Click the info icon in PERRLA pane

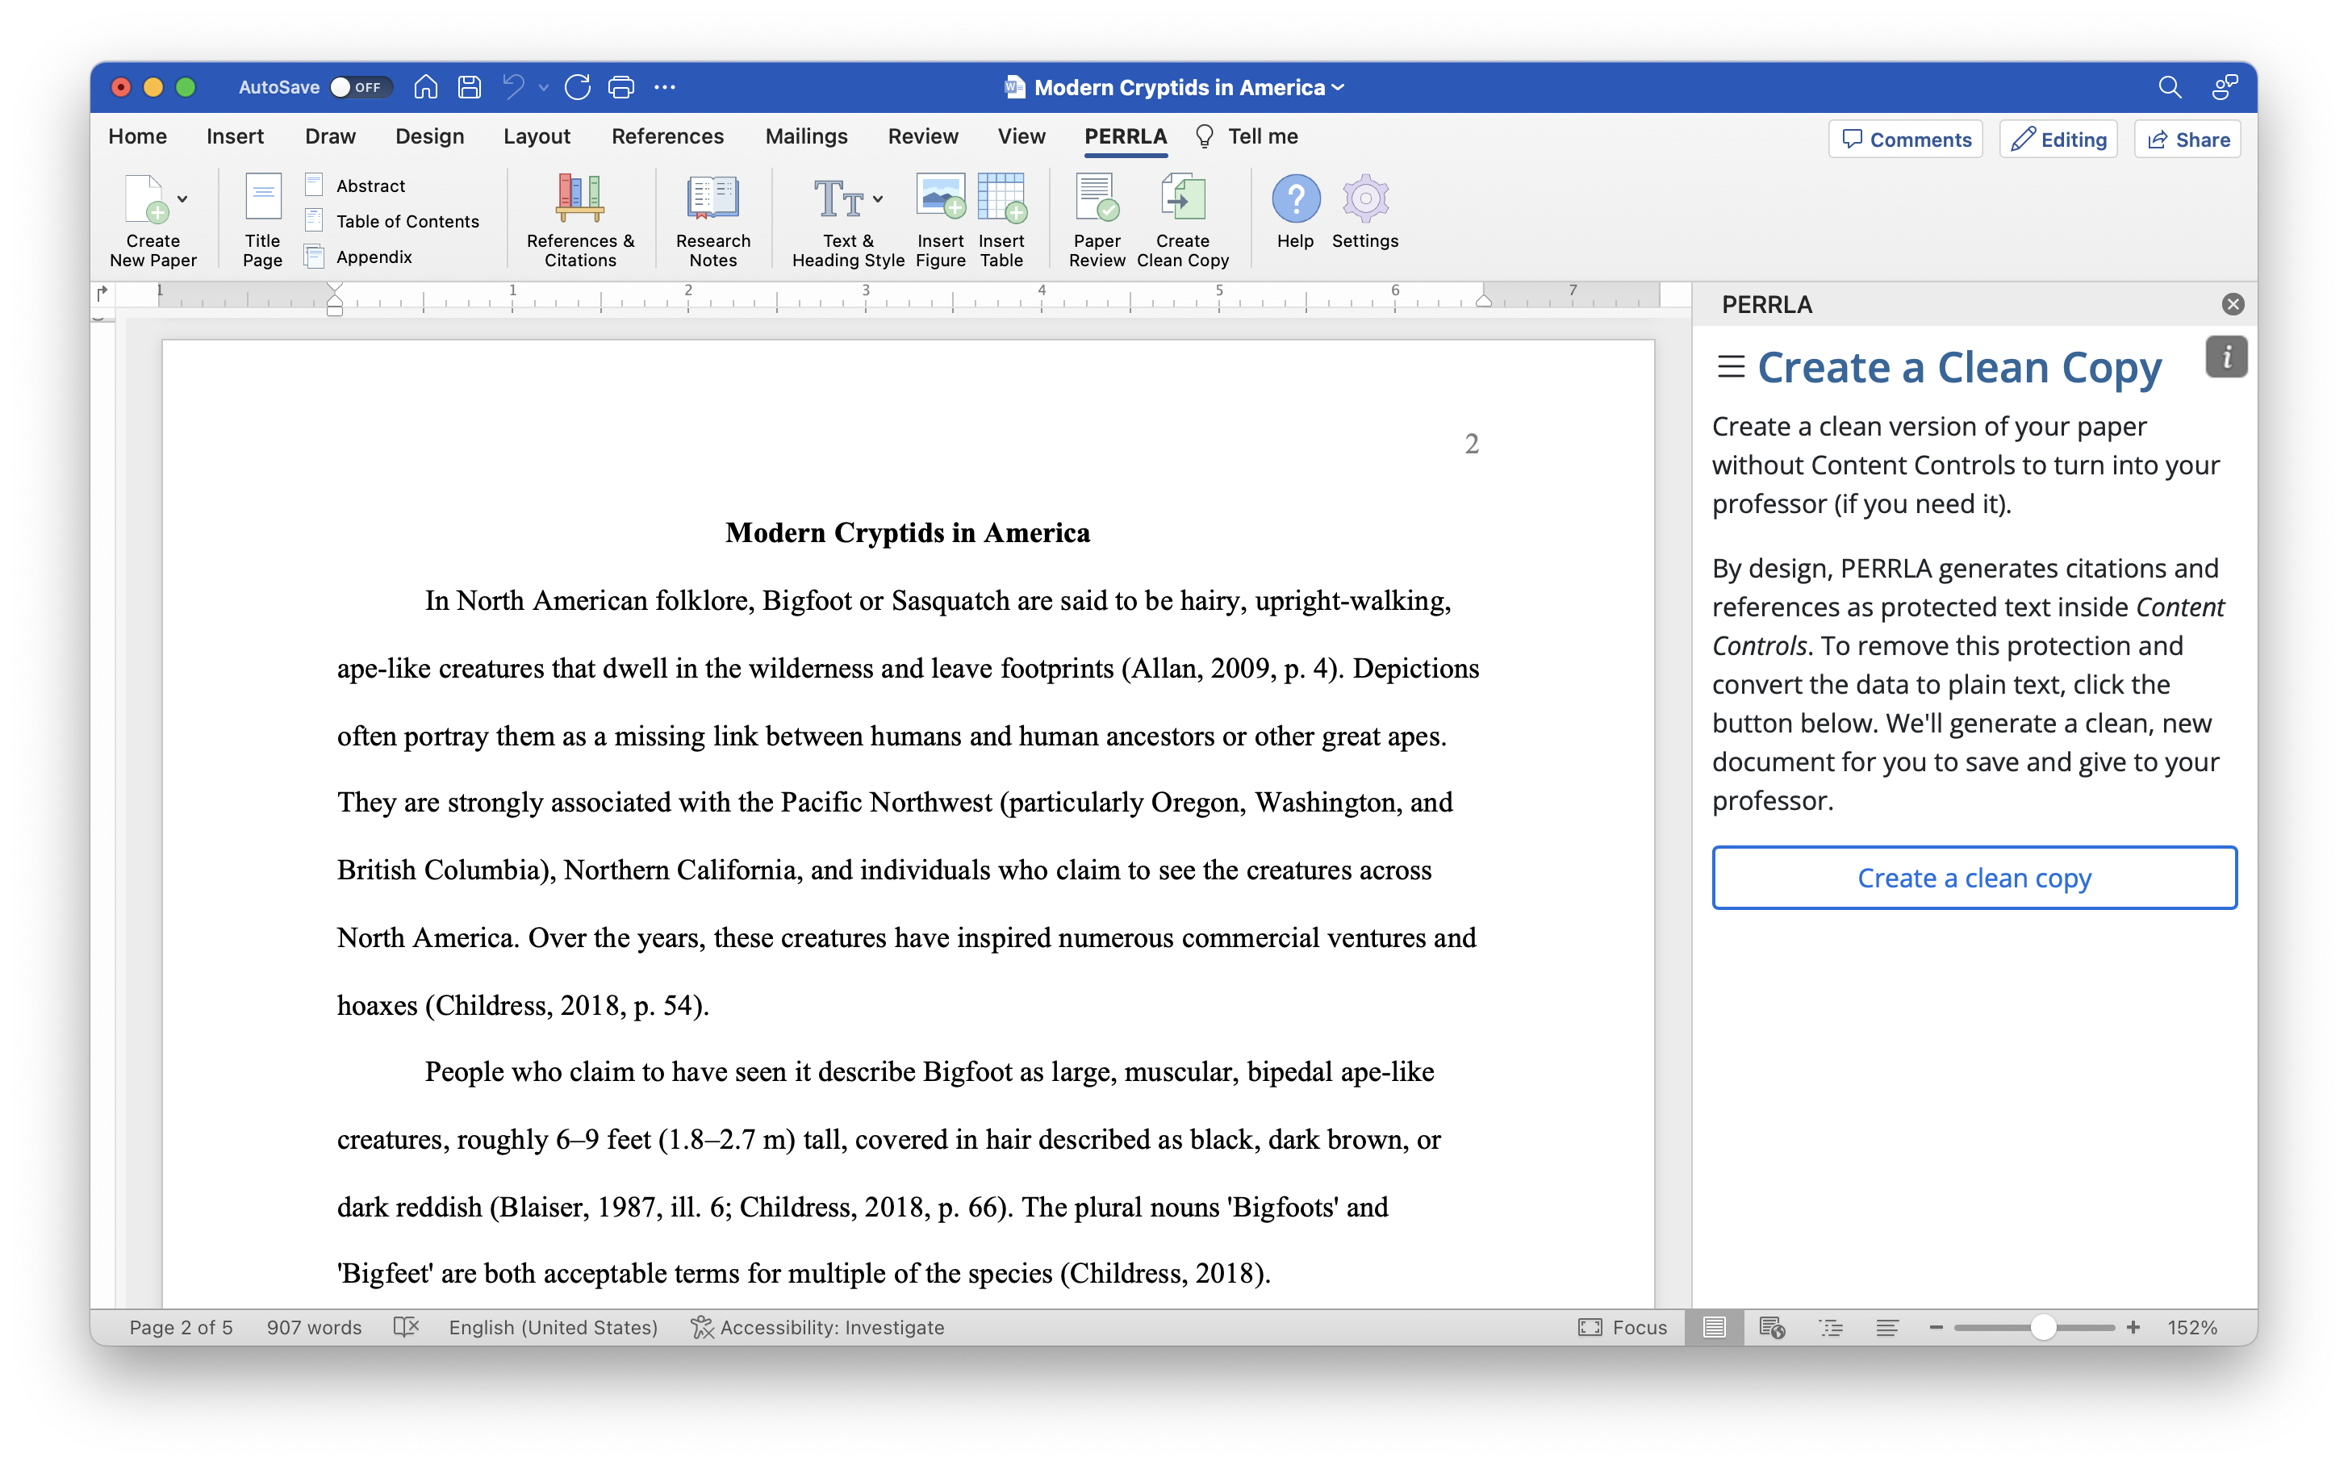click(2226, 357)
